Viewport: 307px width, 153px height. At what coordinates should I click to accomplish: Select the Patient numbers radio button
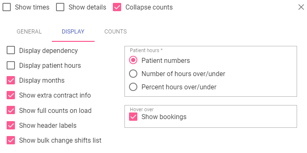pyautogui.click(x=133, y=60)
